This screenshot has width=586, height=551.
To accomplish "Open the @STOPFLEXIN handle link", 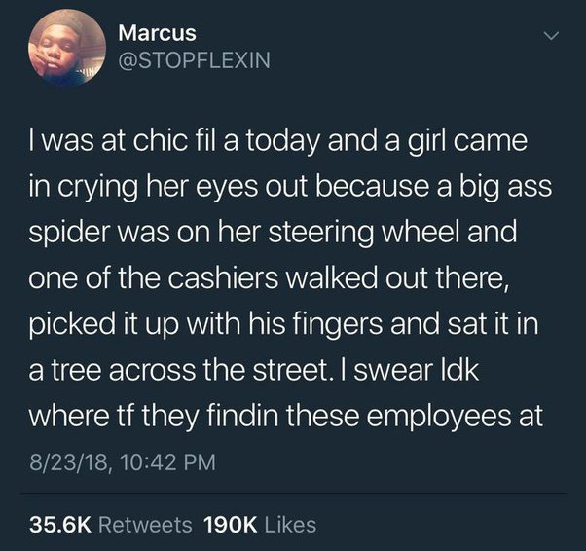I will [x=194, y=60].
